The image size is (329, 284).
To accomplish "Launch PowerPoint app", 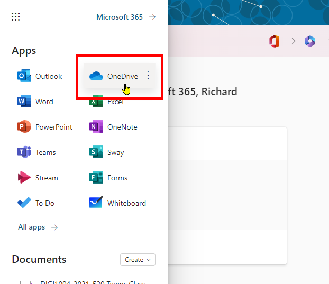I will pos(44,127).
